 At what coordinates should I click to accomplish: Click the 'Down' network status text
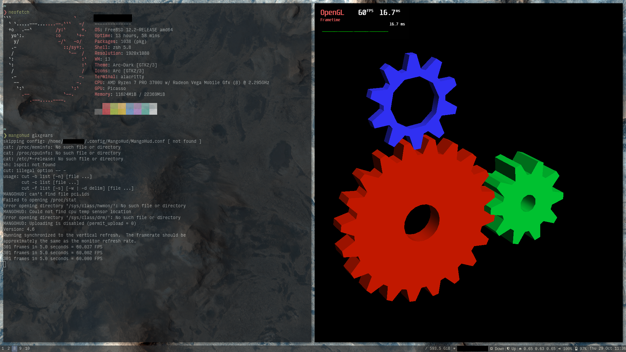click(499, 349)
